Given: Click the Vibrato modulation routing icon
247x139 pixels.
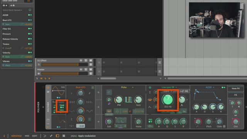Looking at the screenshot, I should [30, 61].
